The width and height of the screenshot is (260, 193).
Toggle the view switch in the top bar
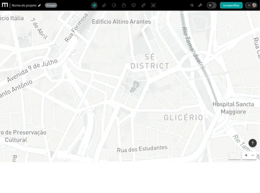click(x=212, y=5)
